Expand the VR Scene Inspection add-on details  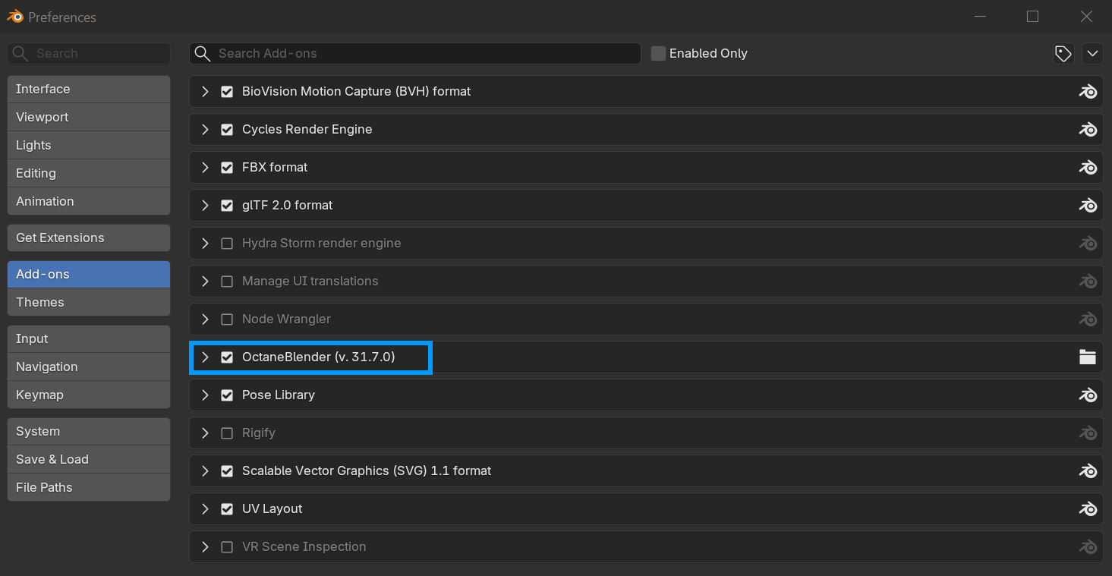(x=205, y=546)
